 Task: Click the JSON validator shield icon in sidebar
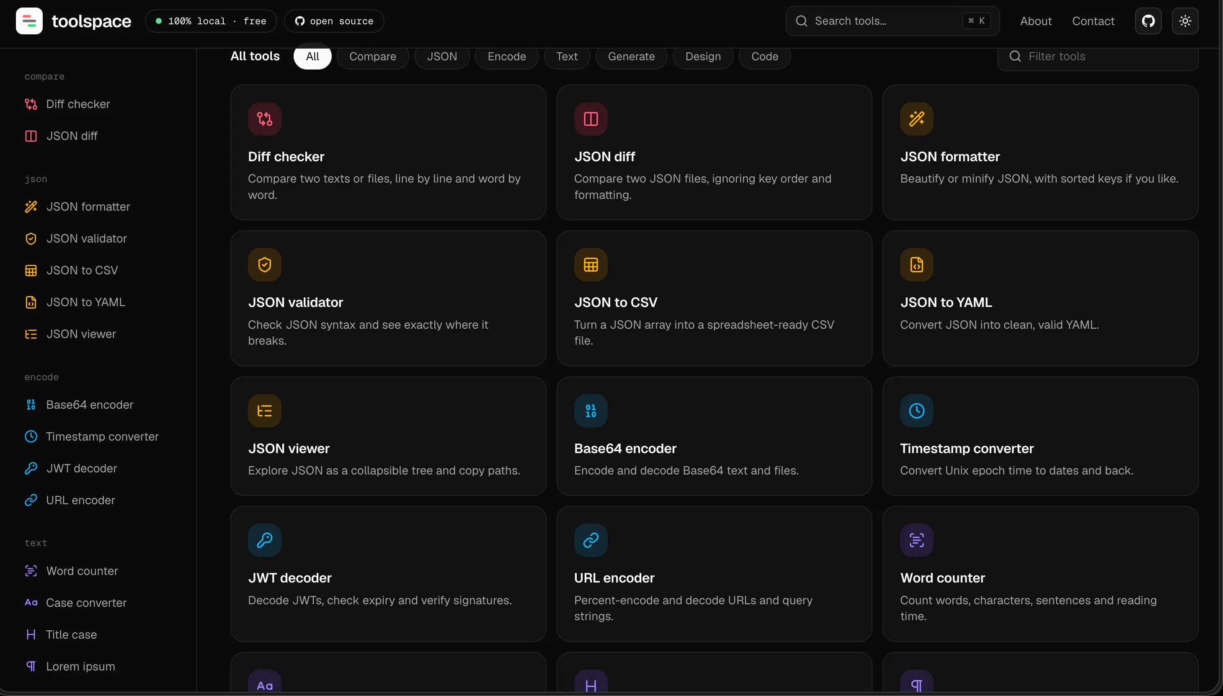click(x=31, y=239)
